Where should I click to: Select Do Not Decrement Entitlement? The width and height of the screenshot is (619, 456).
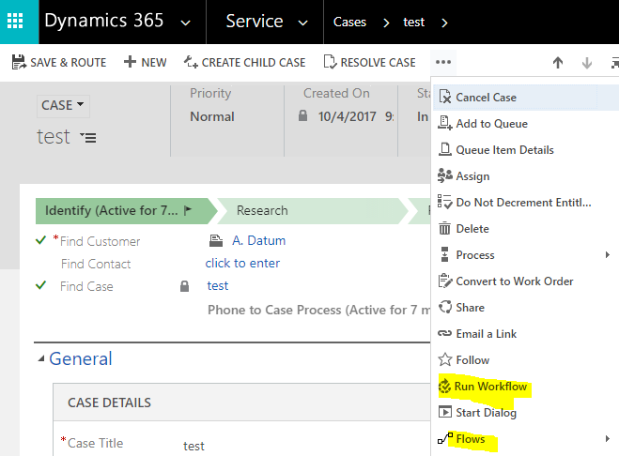523,203
